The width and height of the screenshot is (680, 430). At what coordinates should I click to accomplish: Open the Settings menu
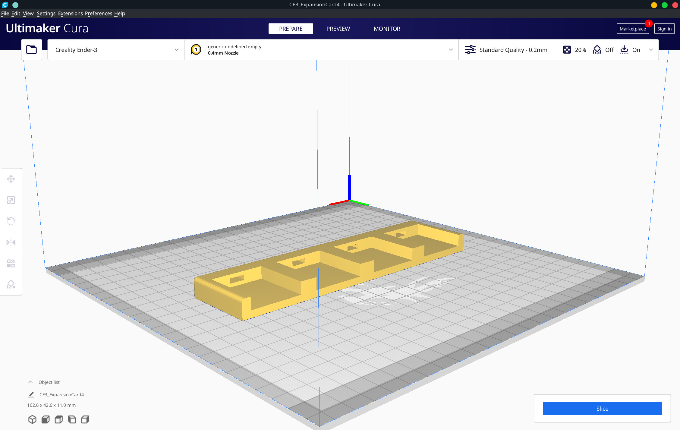46,14
